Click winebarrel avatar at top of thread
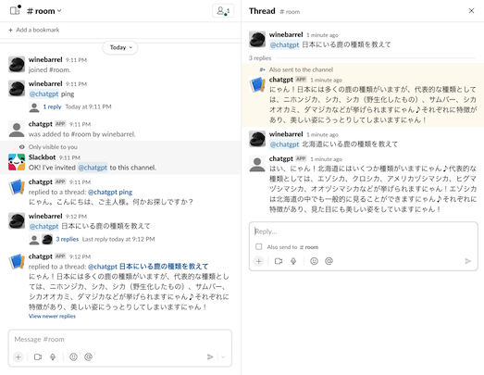This screenshot has height=375, width=484. (x=257, y=39)
